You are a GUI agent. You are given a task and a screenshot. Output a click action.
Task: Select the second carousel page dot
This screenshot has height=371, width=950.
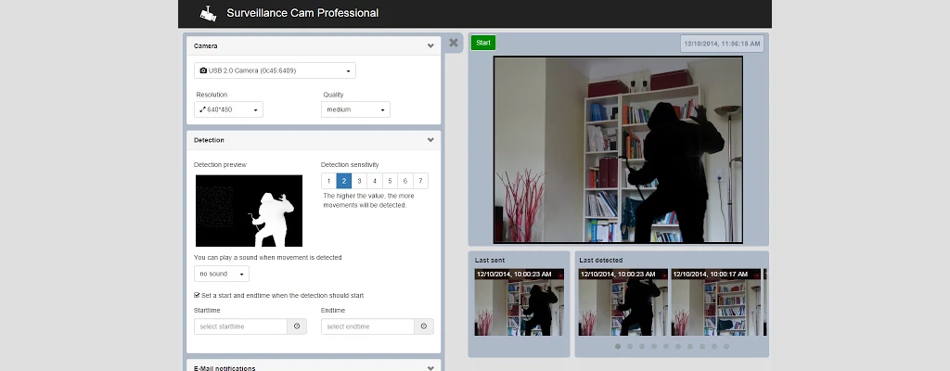(630, 347)
